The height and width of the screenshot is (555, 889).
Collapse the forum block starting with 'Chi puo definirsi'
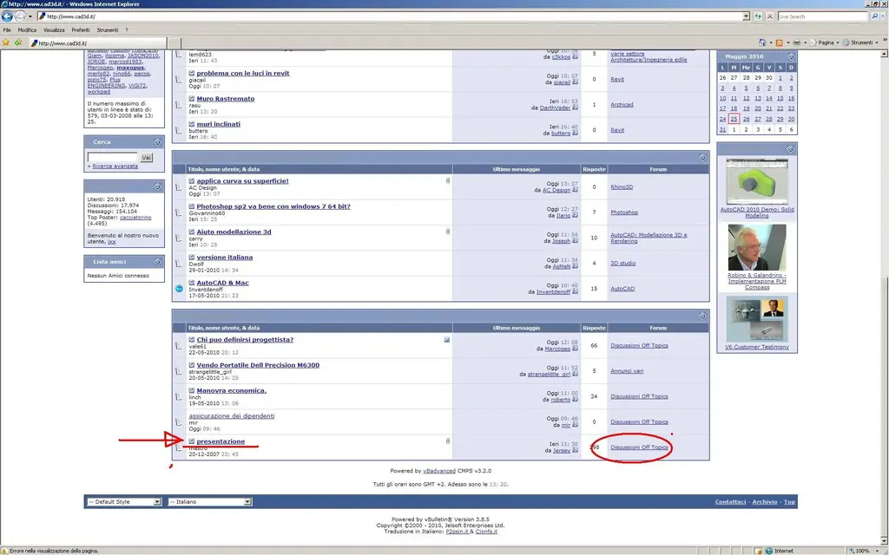[701, 316]
